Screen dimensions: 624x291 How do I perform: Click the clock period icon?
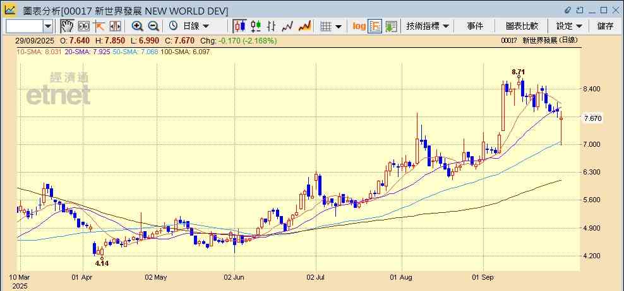click(x=173, y=26)
